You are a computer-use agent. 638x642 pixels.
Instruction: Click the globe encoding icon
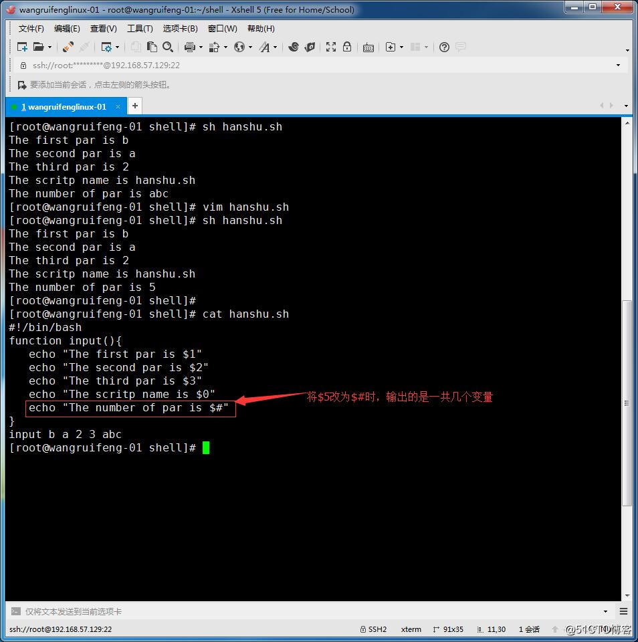point(239,47)
